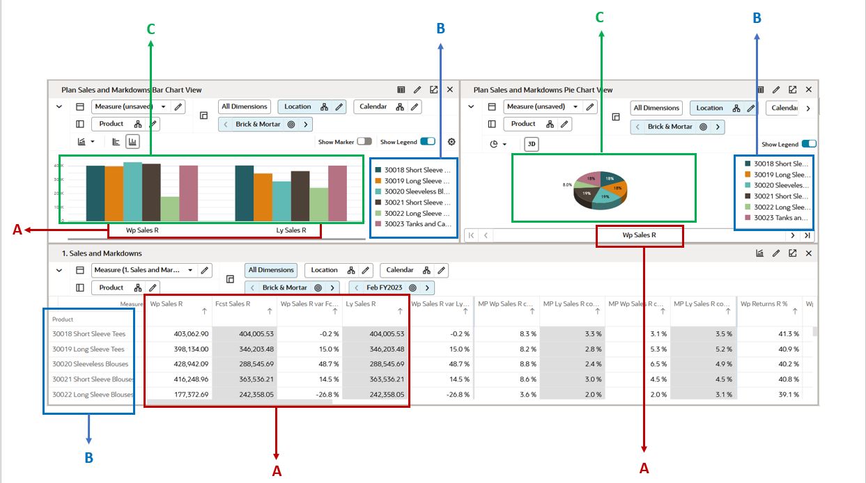Click the edit pencil on the Location tile
Image resolution: width=866 pixels, height=483 pixels.
tap(339, 106)
